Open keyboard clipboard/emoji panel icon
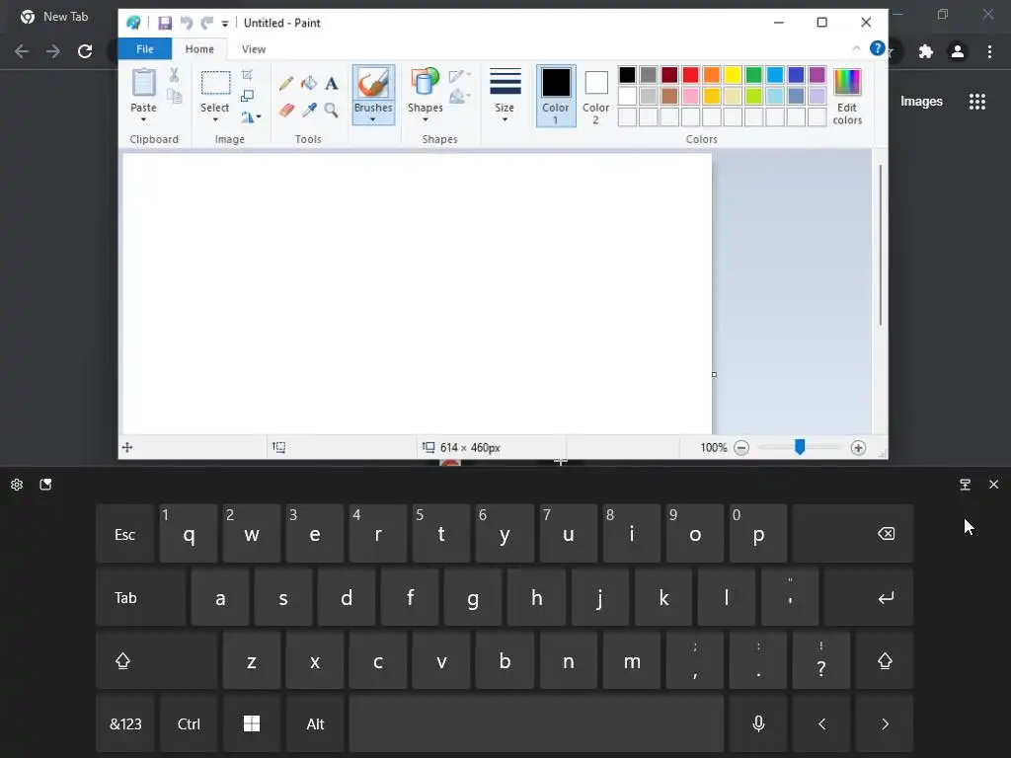Image resolution: width=1011 pixels, height=758 pixels. click(45, 485)
